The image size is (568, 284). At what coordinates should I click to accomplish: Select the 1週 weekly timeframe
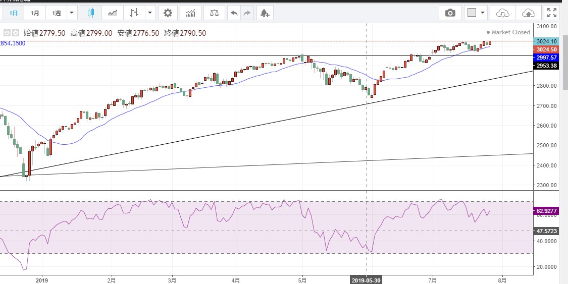coord(57,13)
